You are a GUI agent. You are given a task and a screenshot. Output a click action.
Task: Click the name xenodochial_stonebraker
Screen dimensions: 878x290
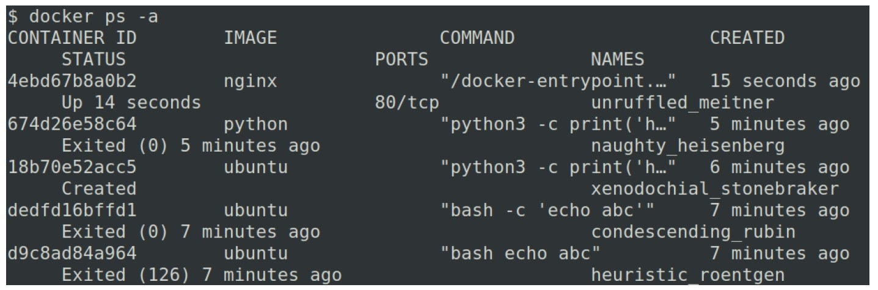tap(714, 189)
